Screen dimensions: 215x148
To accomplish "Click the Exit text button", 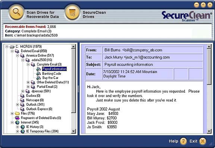I will (193, 141).
